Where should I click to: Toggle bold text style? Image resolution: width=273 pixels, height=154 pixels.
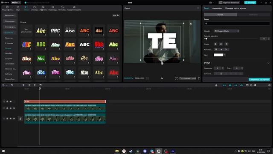tap(215, 44)
